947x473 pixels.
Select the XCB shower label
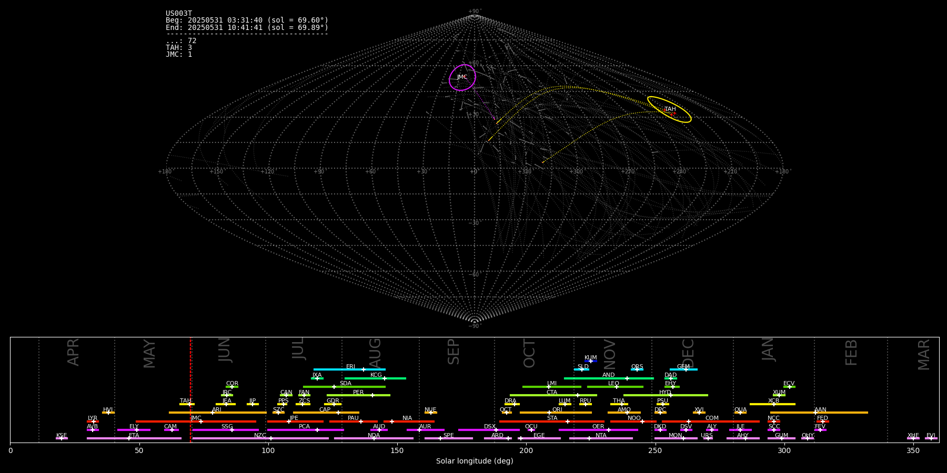click(x=774, y=401)
